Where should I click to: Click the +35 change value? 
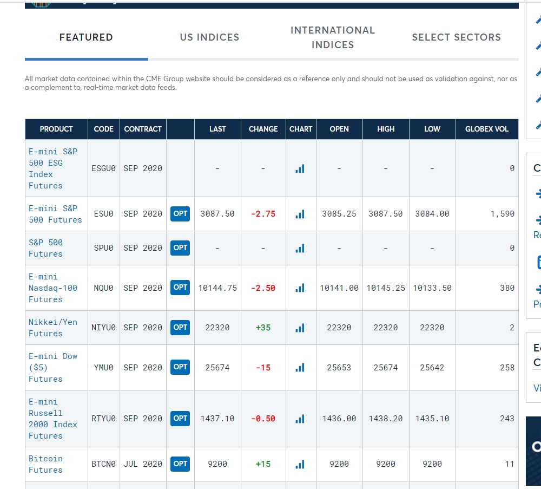(x=263, y=328)
